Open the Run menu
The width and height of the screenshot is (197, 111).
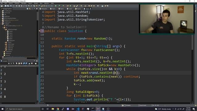41,3
